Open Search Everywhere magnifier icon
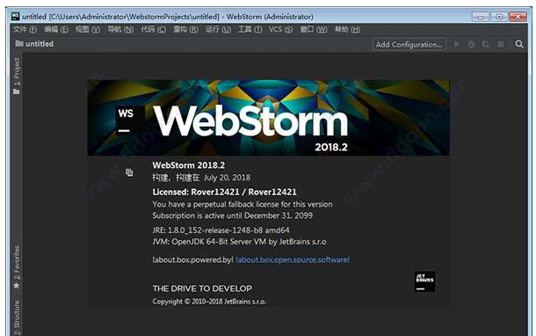This screenshot has height=336, width=536. (x=519, y=44)
